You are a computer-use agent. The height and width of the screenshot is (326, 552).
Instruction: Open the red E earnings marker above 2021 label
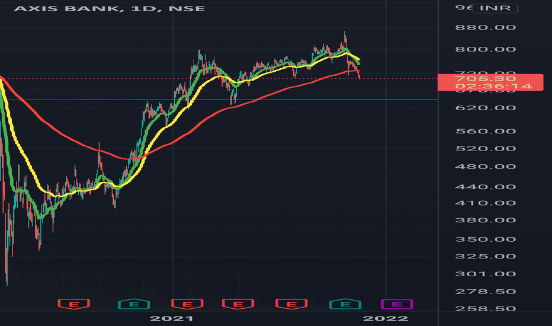pos(187,304)
